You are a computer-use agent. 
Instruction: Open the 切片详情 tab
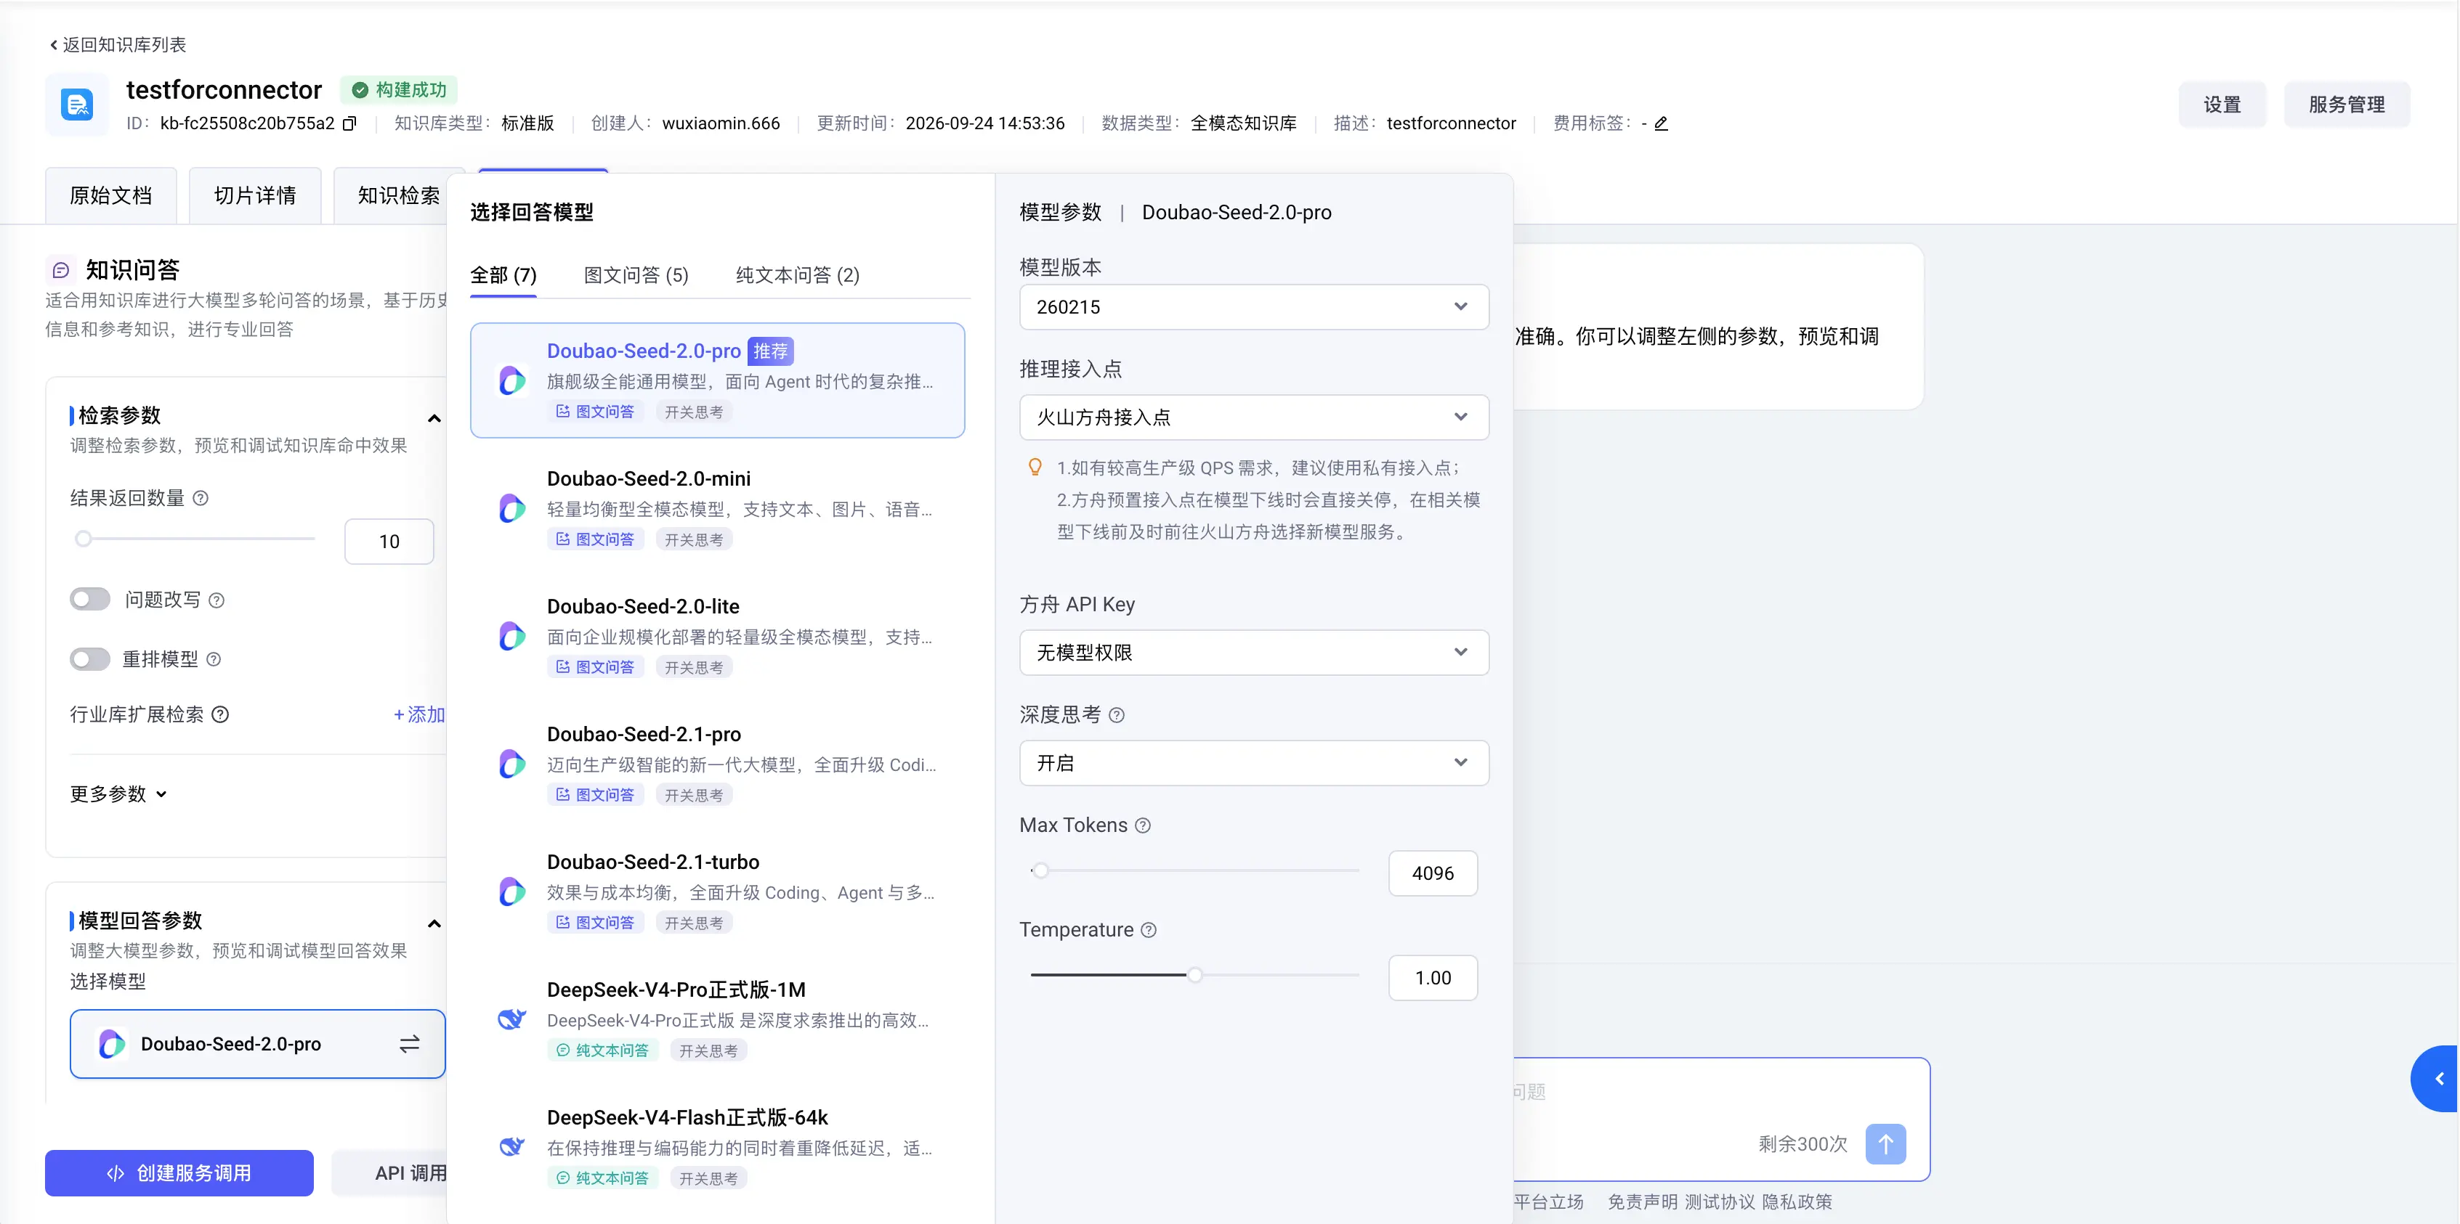(255, 195)
